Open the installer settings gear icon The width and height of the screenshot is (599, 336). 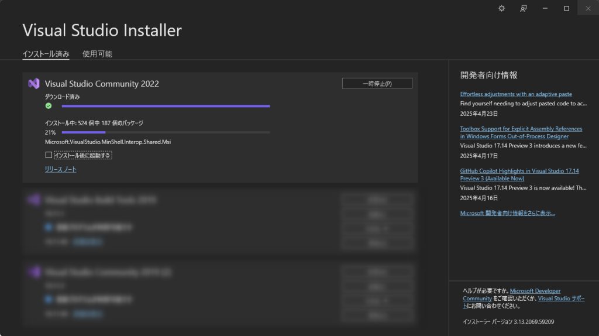pyautogui.click(x=501, y=8)
